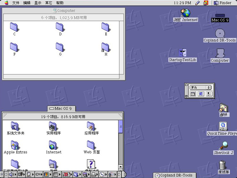Open the 罗马 input mode dropdown
Viewport: 237px width, 178px height.
[x=200, y=88]
